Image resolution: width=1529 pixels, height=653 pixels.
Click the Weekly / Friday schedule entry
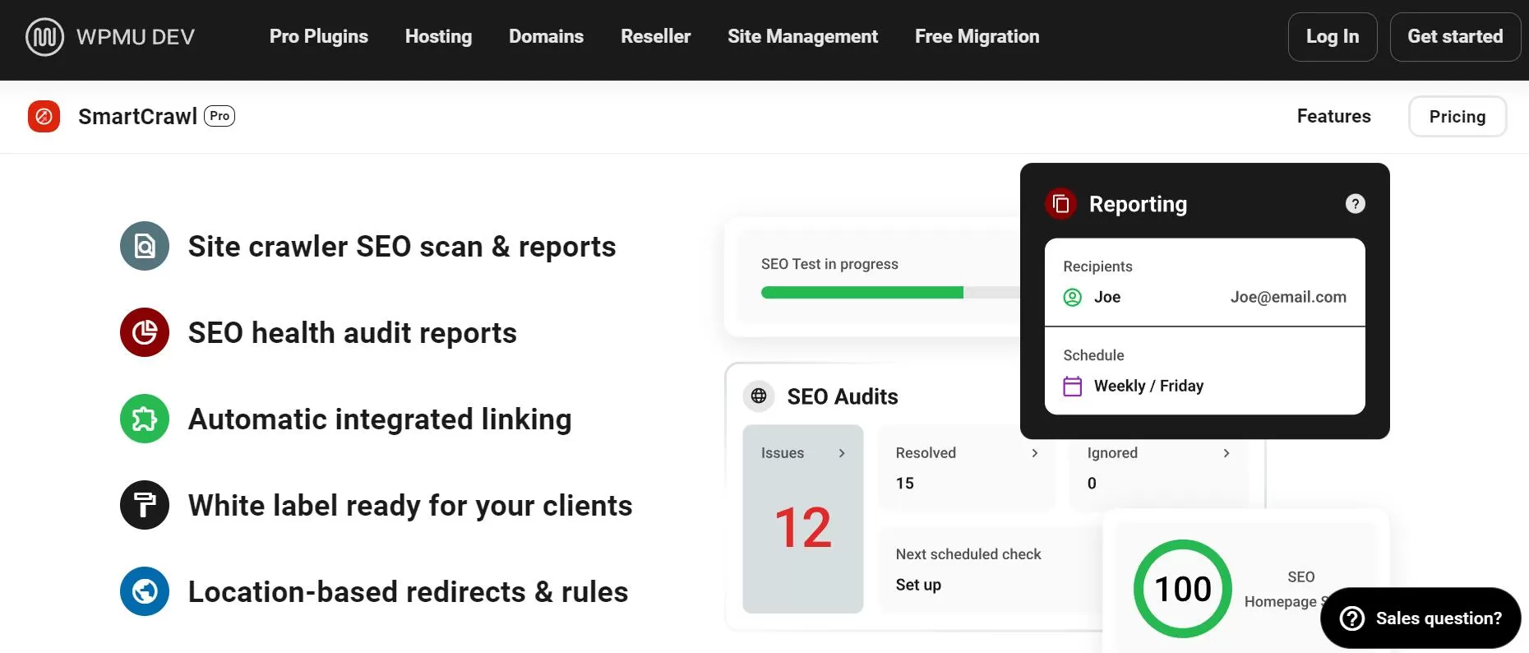point(1148,386)
